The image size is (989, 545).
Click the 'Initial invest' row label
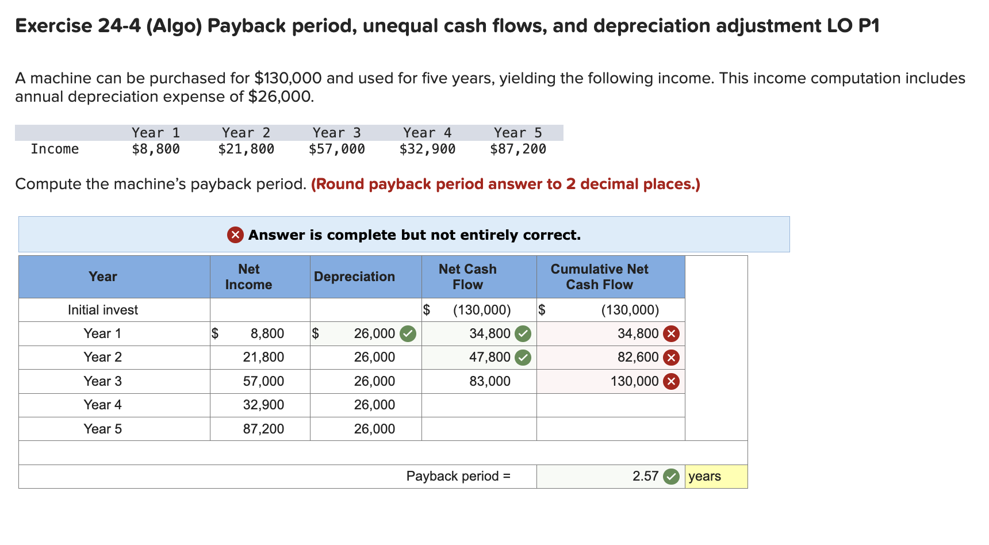103,310
